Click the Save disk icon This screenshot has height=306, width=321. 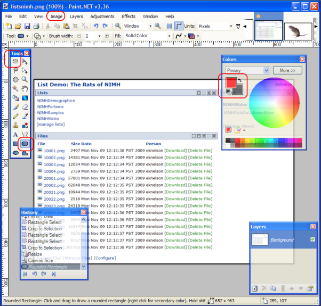point(27,26)
